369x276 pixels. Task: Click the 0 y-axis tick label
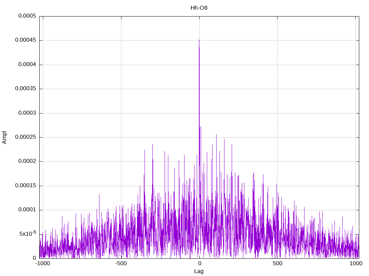click(34, 258)
